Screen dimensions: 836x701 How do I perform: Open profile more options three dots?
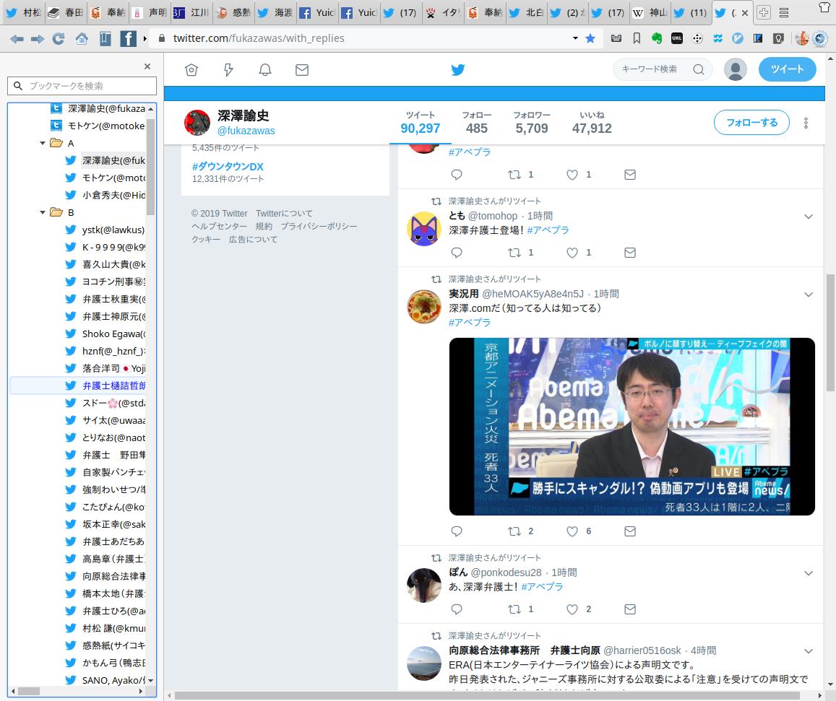[x=806, y=123]
